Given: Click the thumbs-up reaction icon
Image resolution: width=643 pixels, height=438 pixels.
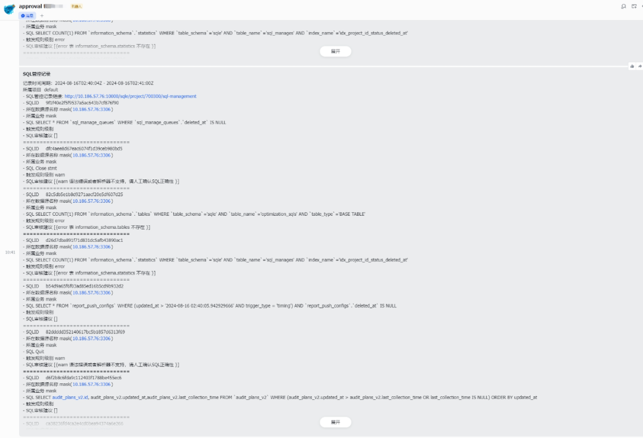Looking at the screenshot, I should [632, 66].
